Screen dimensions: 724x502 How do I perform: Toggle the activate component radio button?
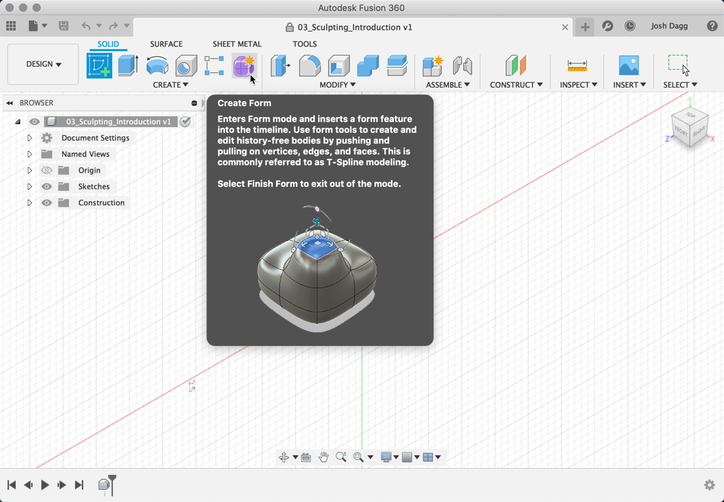click(x=185, y=122)
